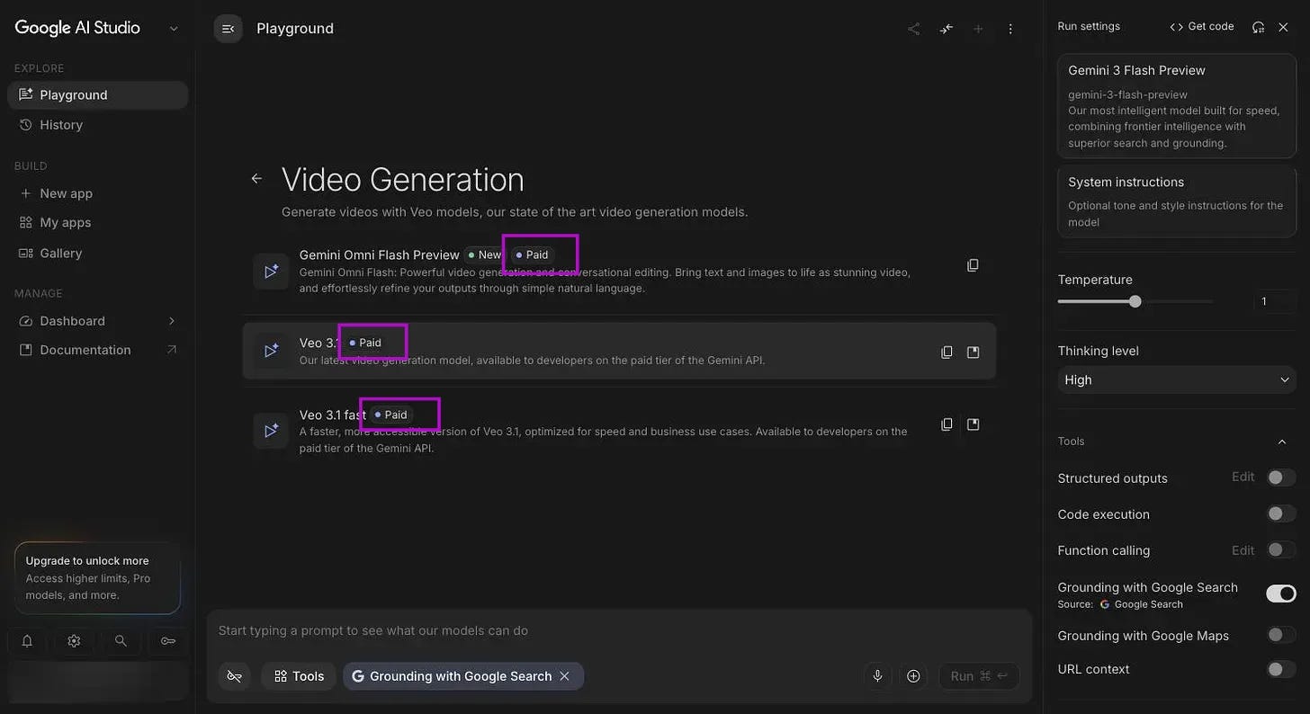Open Gallery in the sidebar

(97, 253)
